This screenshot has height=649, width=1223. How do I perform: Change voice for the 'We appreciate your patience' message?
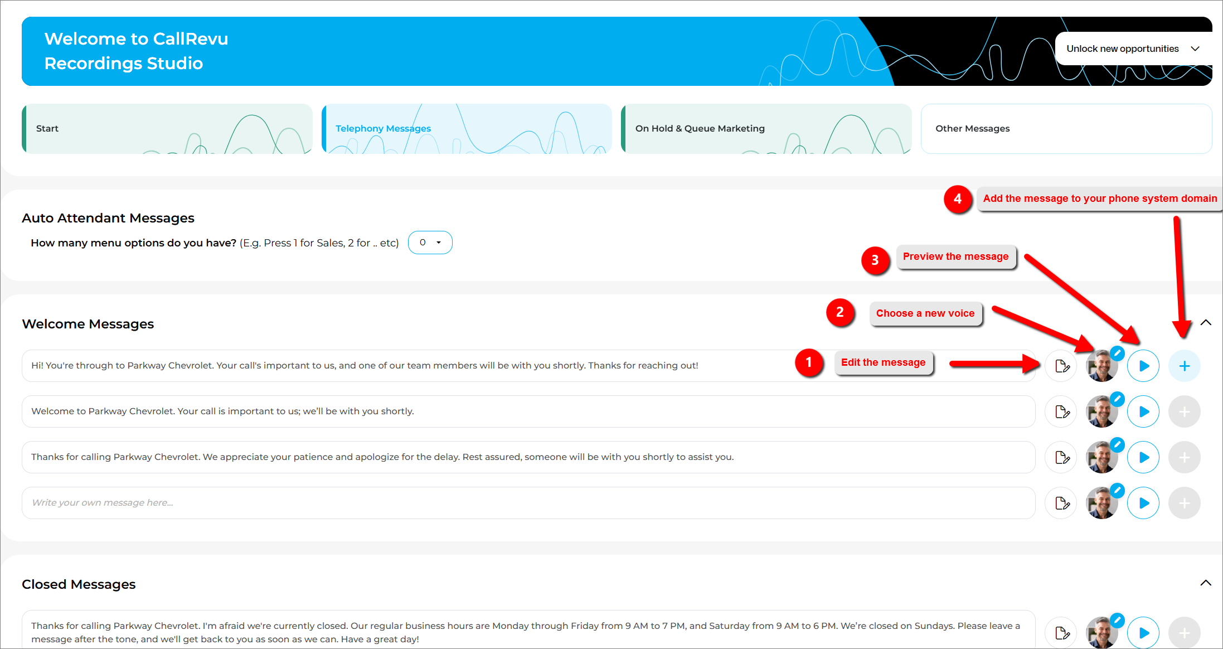(x=1103, y=457)
